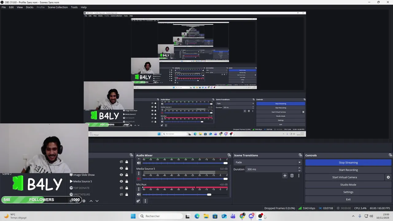Hide the Image Slide Show source

click(x=121, y=175)
